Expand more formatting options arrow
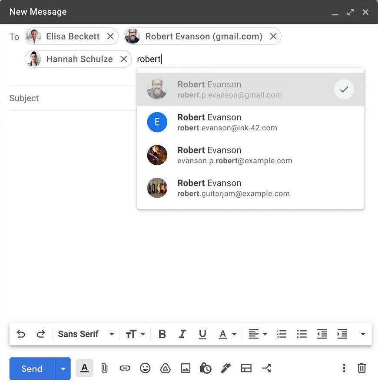Screen dimensions: 378x385 coord(363,334)
